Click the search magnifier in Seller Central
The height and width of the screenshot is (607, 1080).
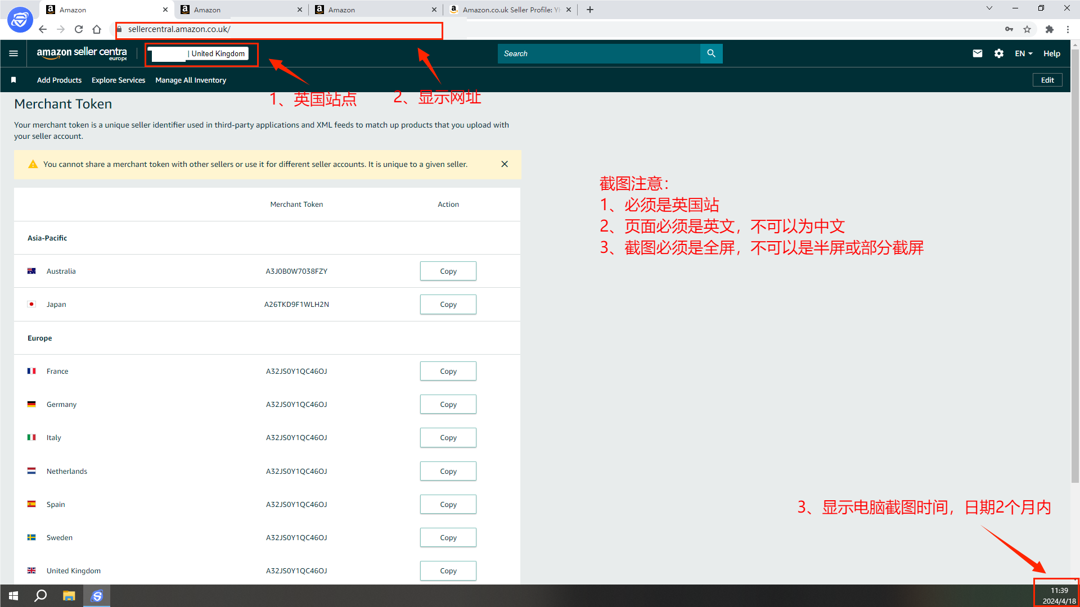click(x=711, y=53)
